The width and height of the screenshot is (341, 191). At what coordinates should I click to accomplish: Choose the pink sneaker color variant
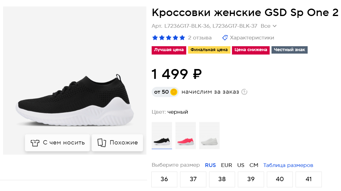pos(186,136)
